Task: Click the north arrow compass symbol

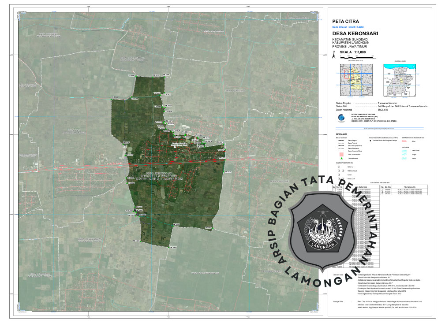Action: tap(334, 56)
